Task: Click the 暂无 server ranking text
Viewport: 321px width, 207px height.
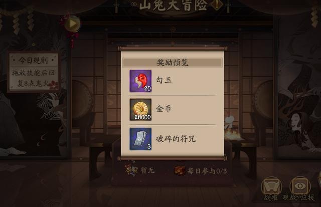Action: pyautogui.click(x=148, y=170)
